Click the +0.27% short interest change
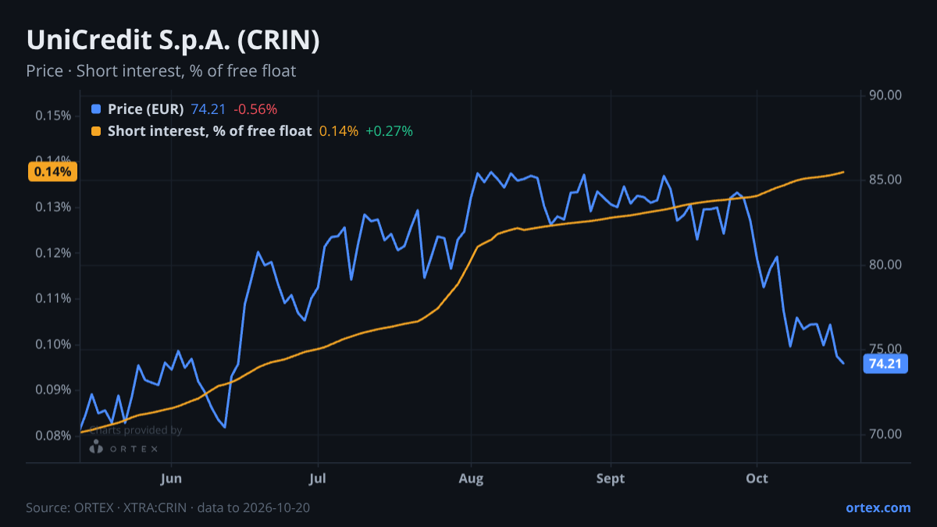937x527 pixels. 390,131
